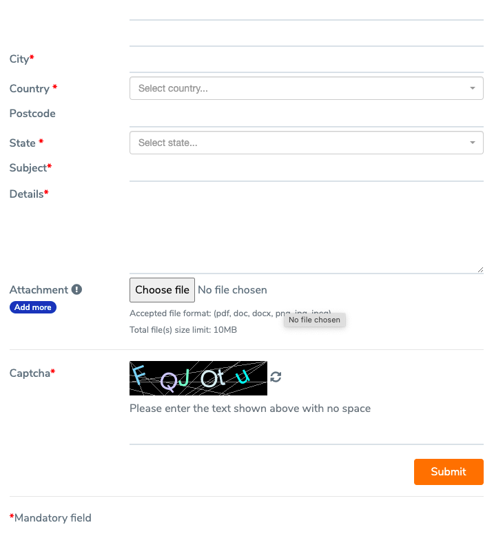The image size is (494, 536).
Task: Open the Select state dropdown
Action: (307, 143)
